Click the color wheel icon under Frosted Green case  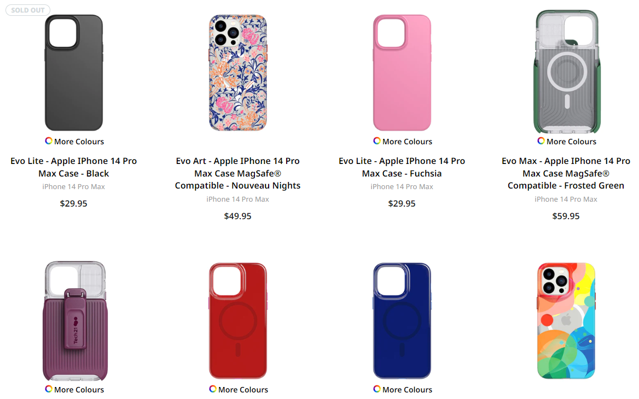[541, 141]
